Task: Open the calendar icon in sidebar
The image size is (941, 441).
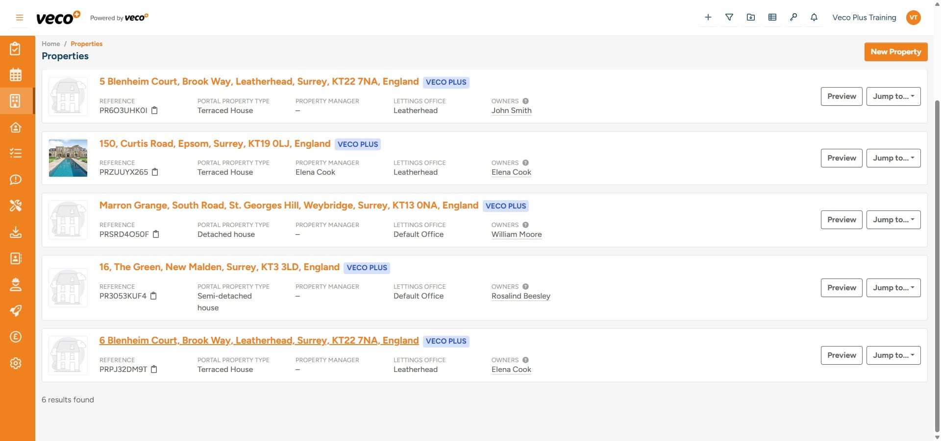Action: coord(16,75)
